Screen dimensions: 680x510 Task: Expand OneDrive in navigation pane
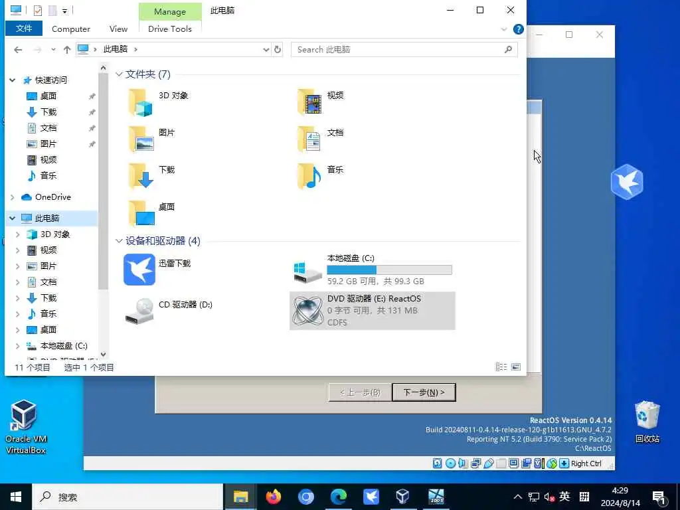(x=12, y=197)
